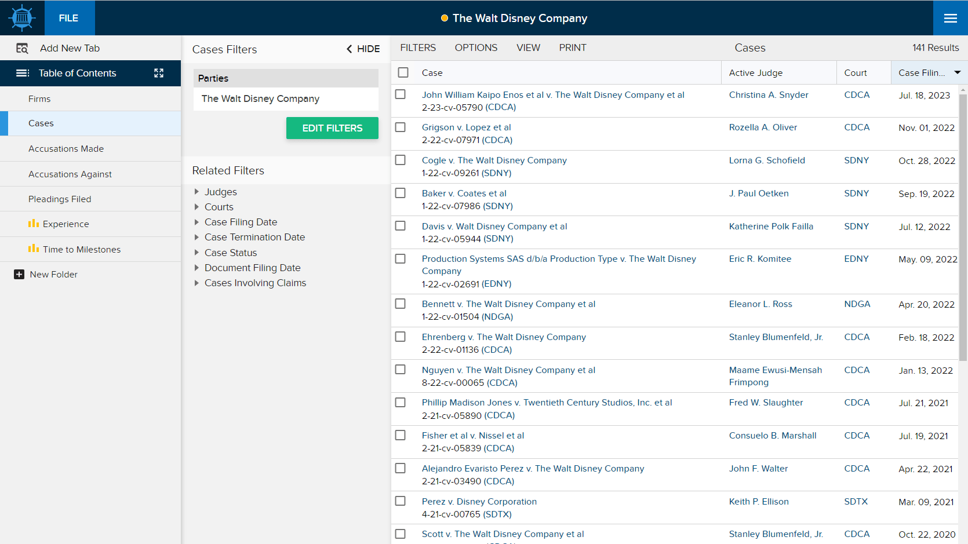Click the ship wheel app logo
This screenshot has width=968, height=544.
coord(22,18)
